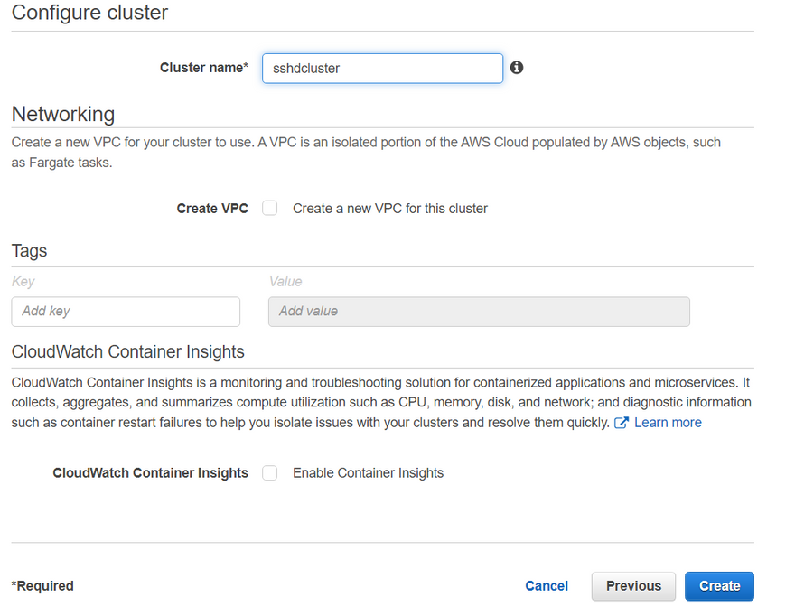Click the Value column header in Tags
Screen dimensions: 795x616
click(x=285, y=282)
